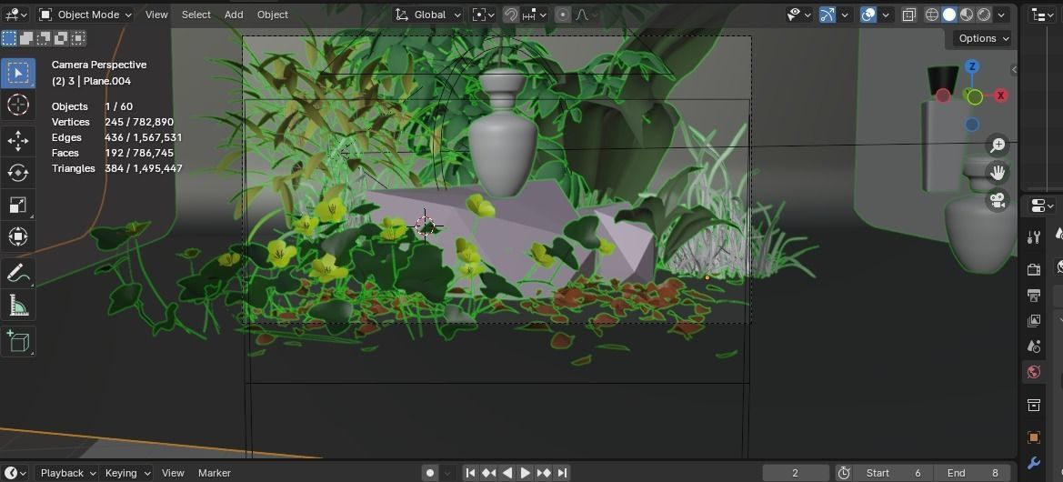Open the Object Mode dropdown
This screenshot has height=482, width=1063.
(85, 15)
